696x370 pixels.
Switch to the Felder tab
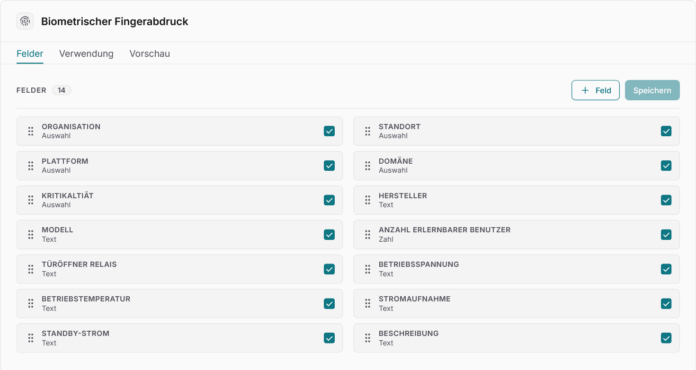point(30,53)
